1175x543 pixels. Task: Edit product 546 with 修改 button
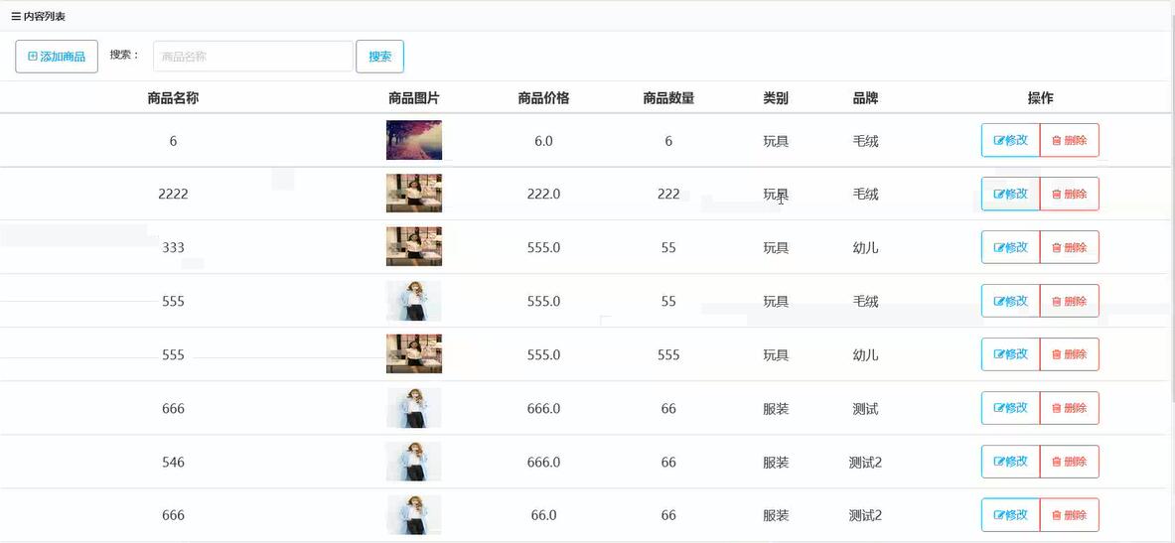click(x=1011, y=462)
